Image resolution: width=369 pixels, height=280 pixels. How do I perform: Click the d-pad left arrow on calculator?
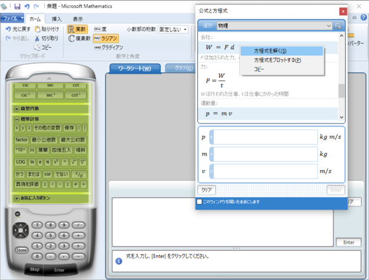15,230
